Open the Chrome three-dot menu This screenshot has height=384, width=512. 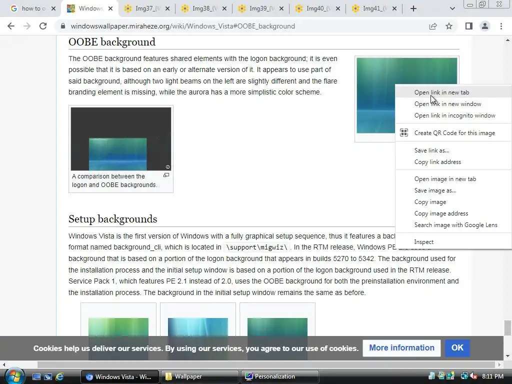(501, 26)
